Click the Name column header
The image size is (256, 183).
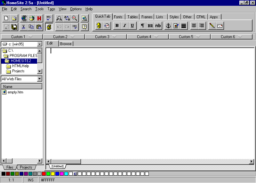(x=21, y=86)
